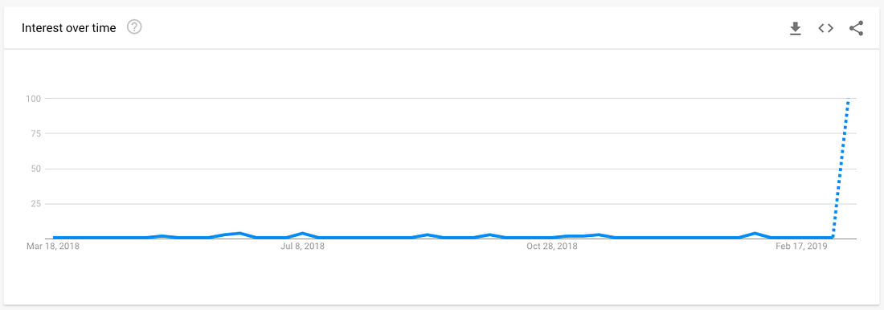Select the Oct 28, 2018 date label
Viewport: 884px width, 310px height.
[x=551, y=247]
